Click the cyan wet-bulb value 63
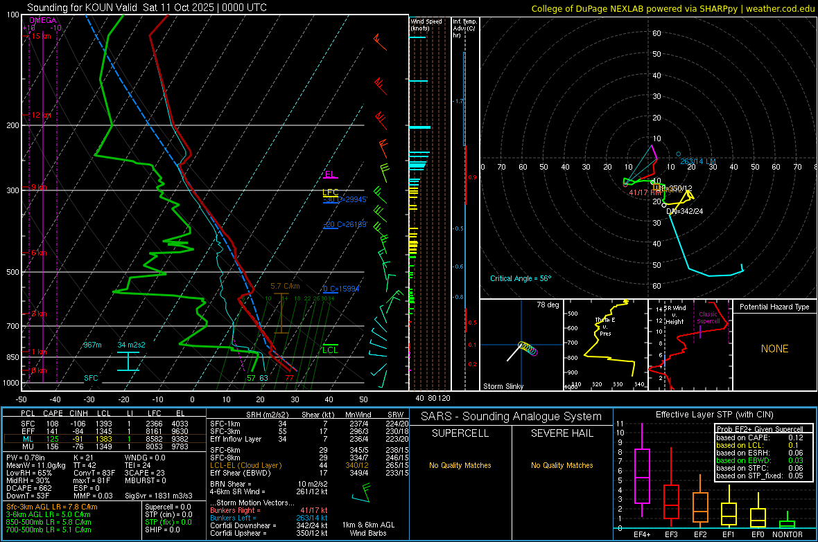This screenshot has height=542, width=818. [x=263, y=378]
